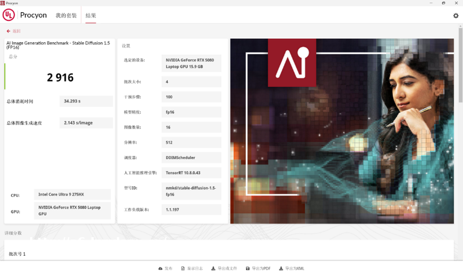Click the TensorRT 10.8.0.43 engine field

191,172
